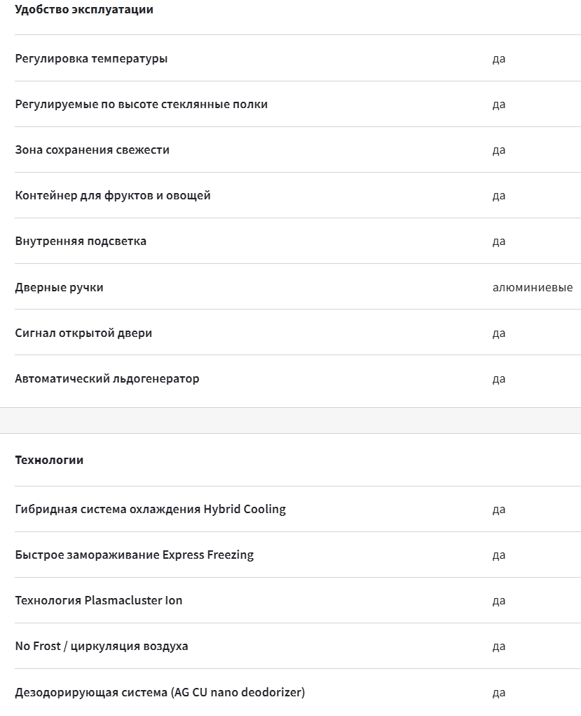The image size is (581, 716).
Task: Select the 'Внутренняя подсветка' row label
Action: click(x=81, y=241)
